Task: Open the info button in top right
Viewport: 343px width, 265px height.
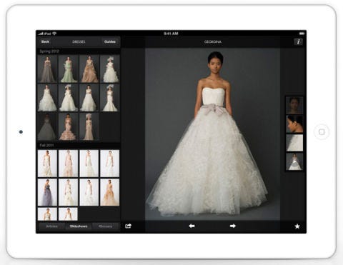Action: coord(298,41)
